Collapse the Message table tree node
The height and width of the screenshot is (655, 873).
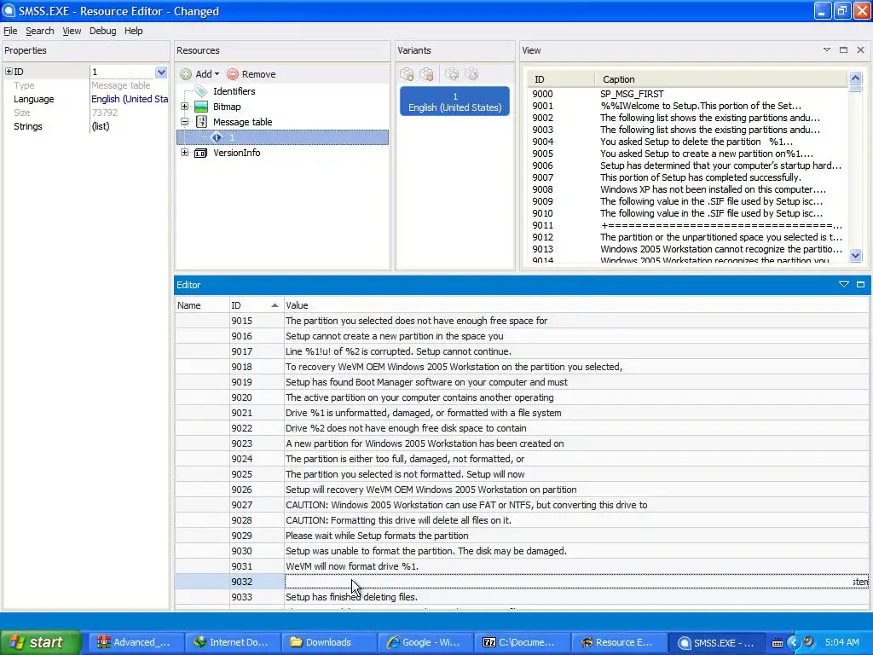click(184, 121)
